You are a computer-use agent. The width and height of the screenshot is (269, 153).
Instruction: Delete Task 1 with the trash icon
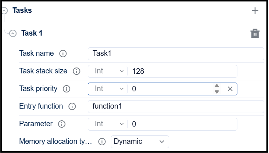[255, 34]
